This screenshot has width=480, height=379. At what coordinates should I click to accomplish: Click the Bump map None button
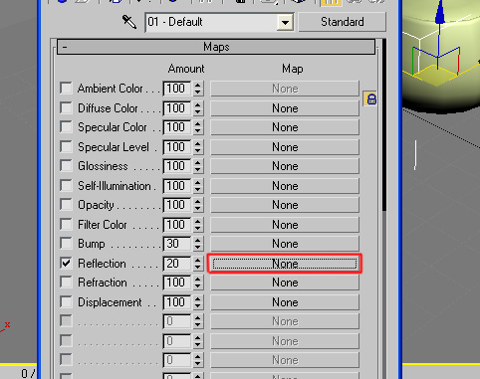point(285,244)
